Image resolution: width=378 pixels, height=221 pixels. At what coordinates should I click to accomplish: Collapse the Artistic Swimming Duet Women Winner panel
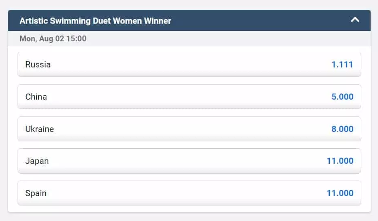(355, 20)
